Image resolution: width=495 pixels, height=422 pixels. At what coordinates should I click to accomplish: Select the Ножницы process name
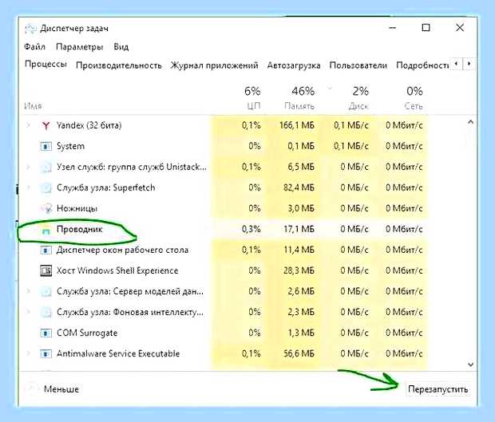[x=77, y=208]
